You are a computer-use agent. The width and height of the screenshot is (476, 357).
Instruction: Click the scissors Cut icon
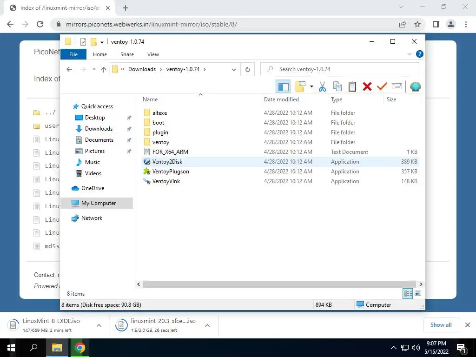click(x=322, y=87)
